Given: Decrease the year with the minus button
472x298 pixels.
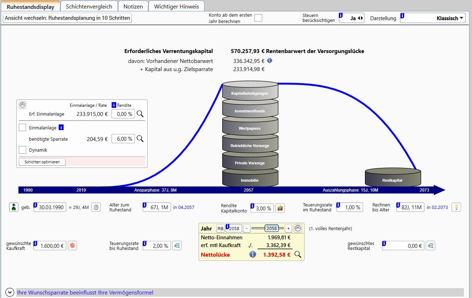Looking at the screenshot, I should click(247, 228).
